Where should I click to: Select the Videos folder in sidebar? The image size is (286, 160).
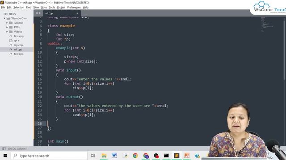(x=18, y=32)
